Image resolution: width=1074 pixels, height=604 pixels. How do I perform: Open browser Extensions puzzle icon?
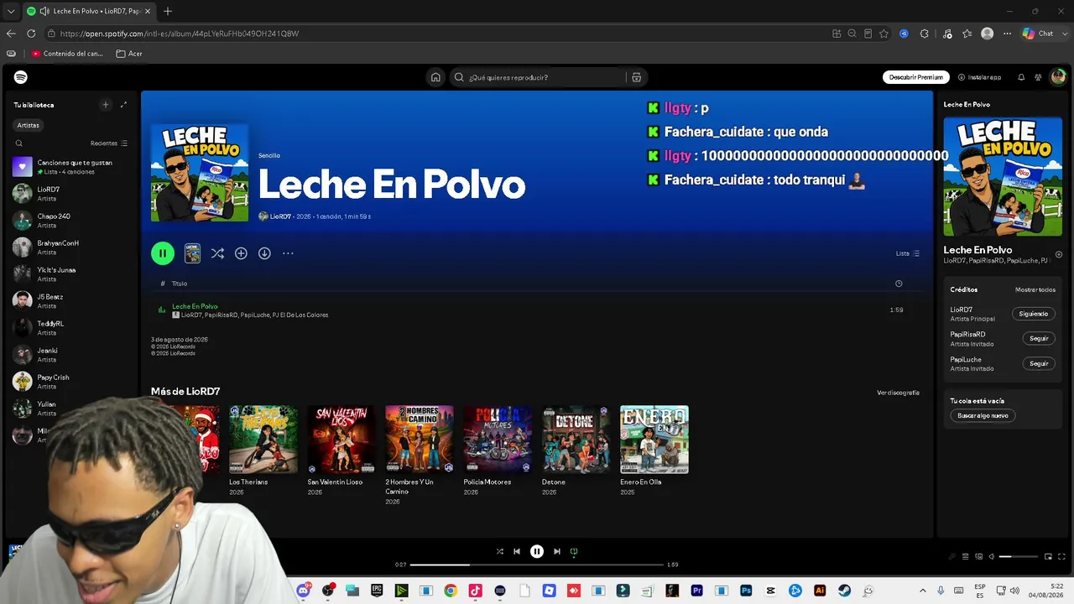click(x=925, y=34)
